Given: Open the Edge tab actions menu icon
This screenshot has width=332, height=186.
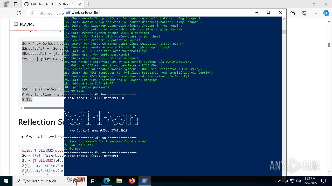Looking at the screenshot, I should 16,4.
